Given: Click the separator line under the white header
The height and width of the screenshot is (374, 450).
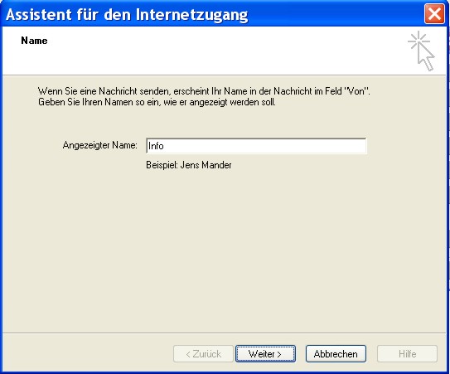Looking at the screenshot, I should 225,75.
